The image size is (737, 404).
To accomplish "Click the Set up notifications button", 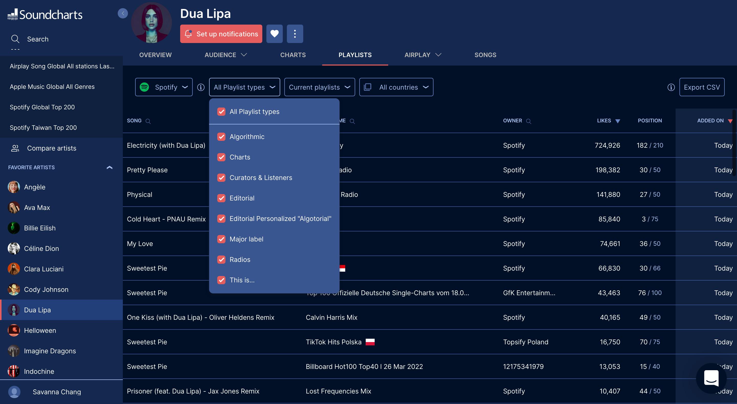I will pos(221,34).
